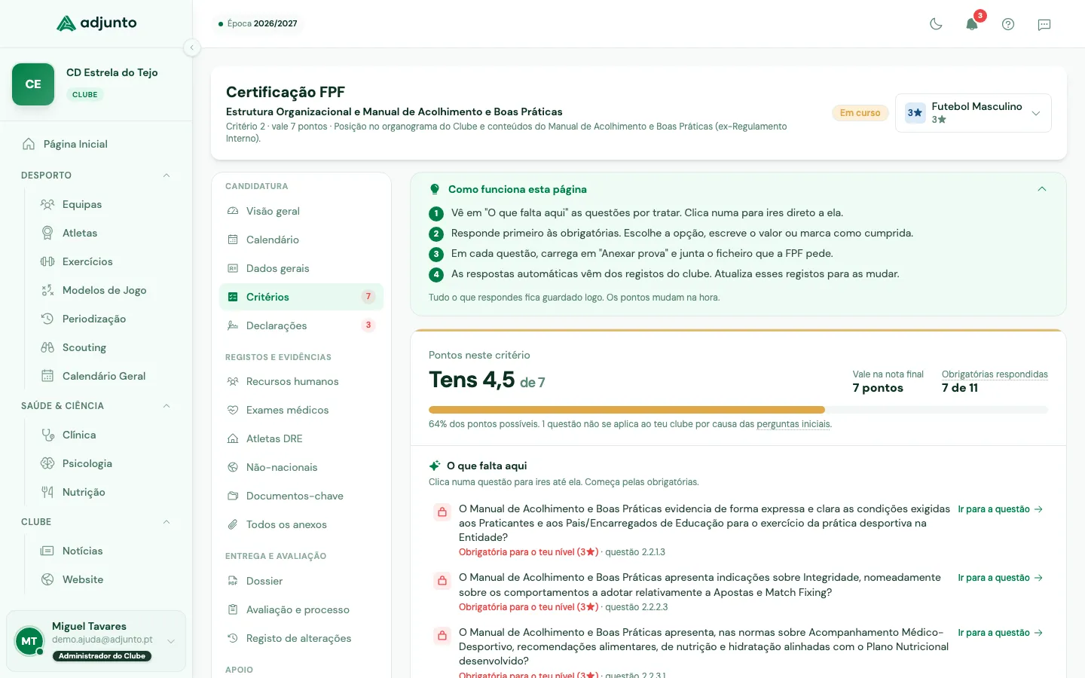This screenshot has height=678, width=1085.
Task: Open notifications bell with 3 alerts
Action: pos(972,24)
